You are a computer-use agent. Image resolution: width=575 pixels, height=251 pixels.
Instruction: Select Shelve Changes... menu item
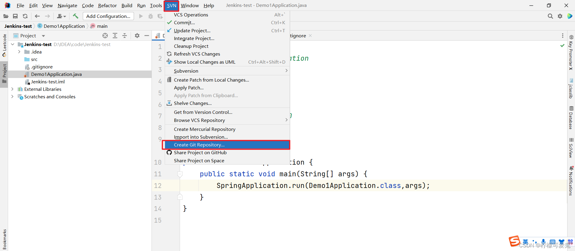point(227,103)
